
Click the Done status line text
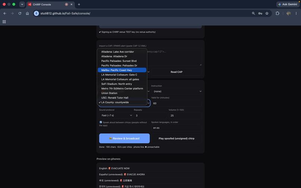coord(129,147)
